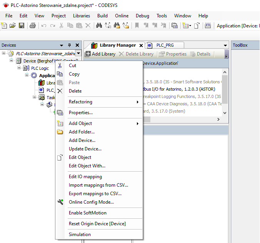Select Export mappings to CSV...
This screenshot has height=243, width=260.
pos(99,194)
